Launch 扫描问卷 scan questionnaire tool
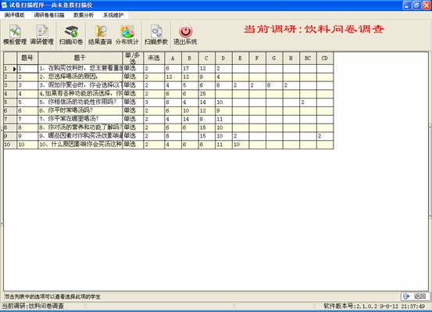 point(71,35)
